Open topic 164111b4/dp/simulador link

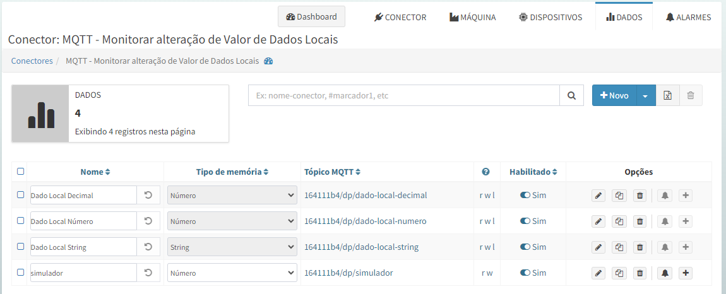(348, 273)
